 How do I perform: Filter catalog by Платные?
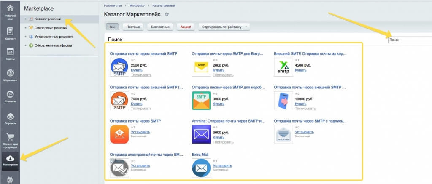pos(133,27)
